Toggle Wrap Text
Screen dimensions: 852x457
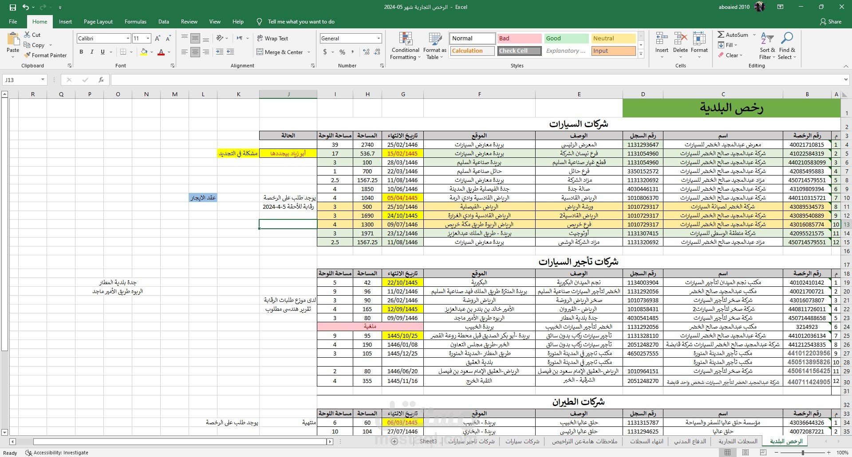[272, 39]
